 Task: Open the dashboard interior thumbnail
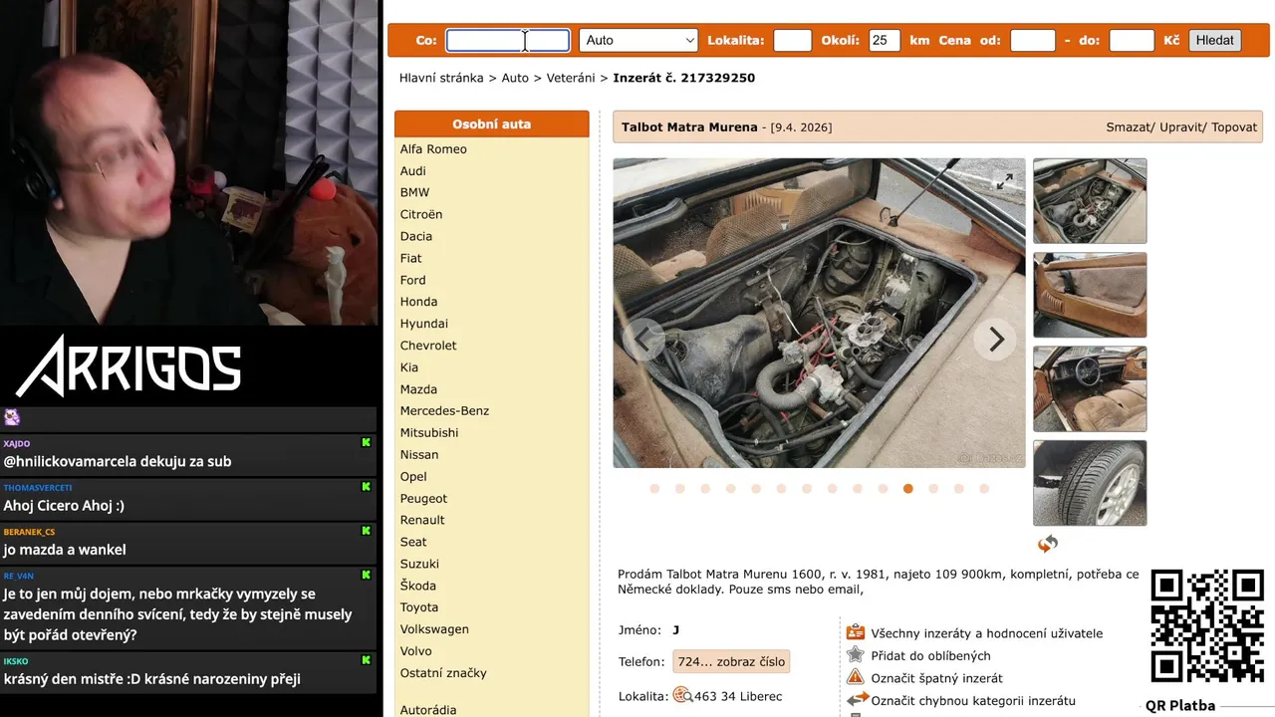coord(1090,388)
